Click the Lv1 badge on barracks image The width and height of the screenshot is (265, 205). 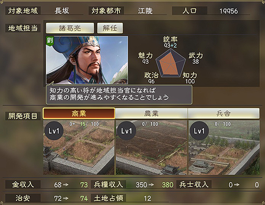click(199, 131)
